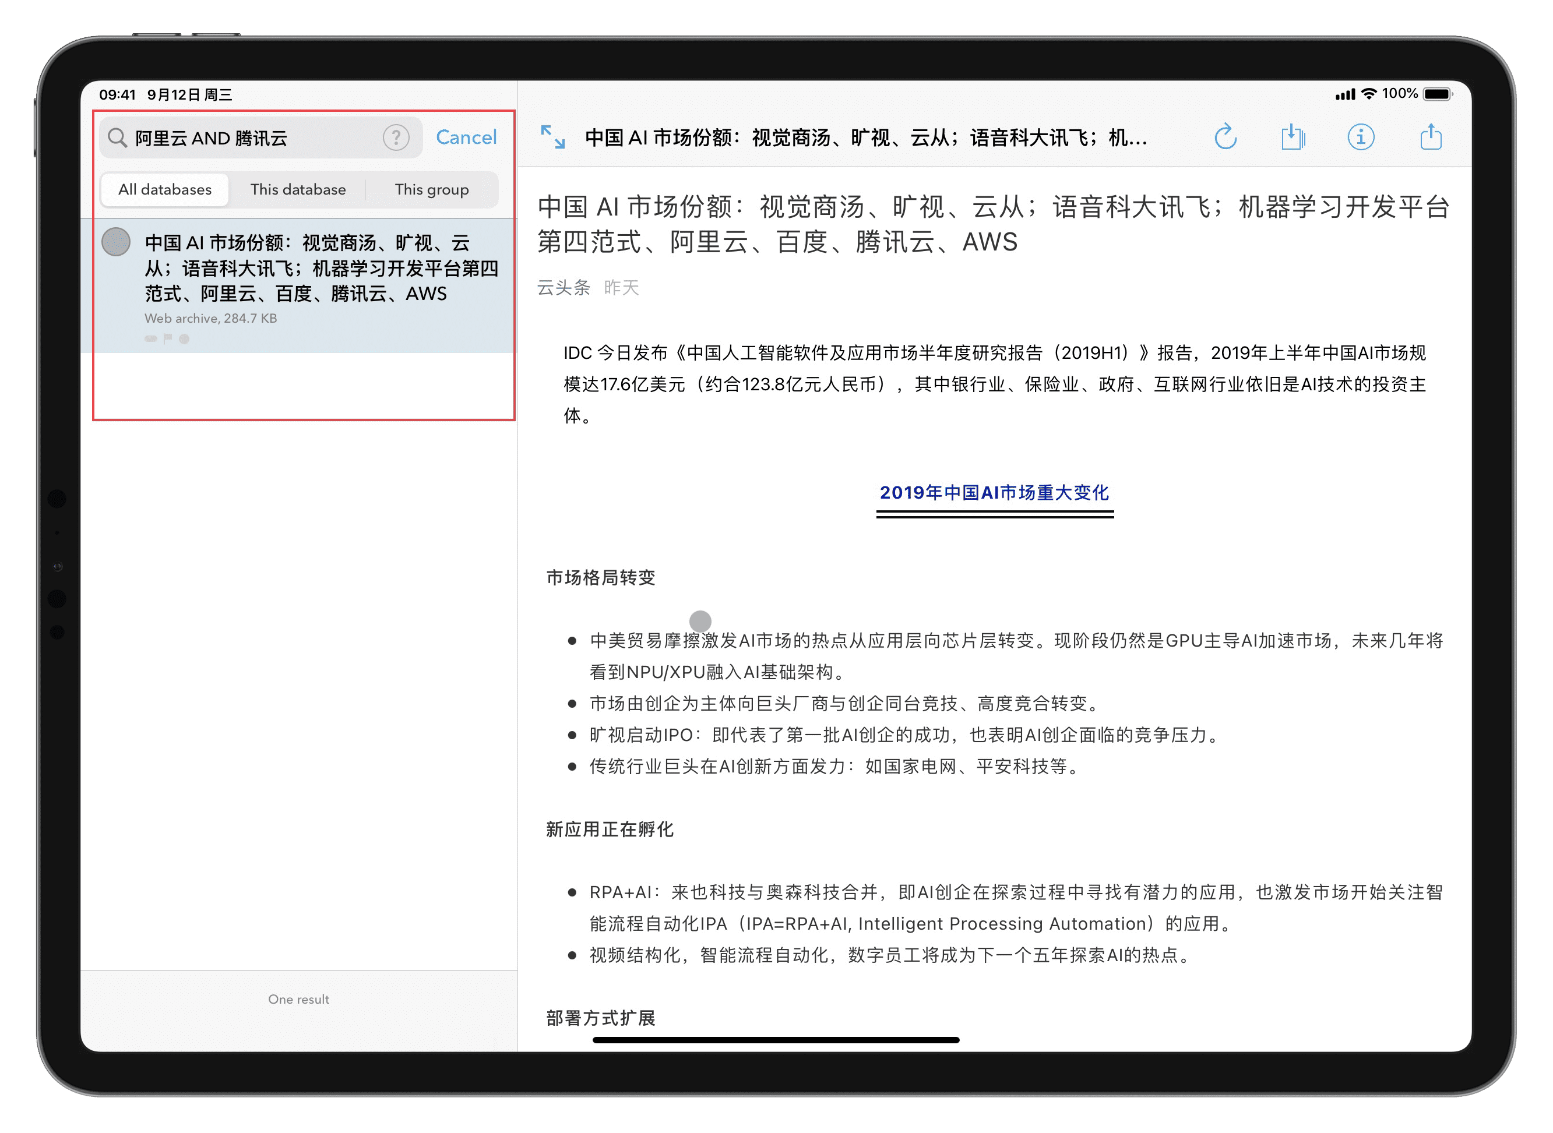Screen dimensions: 1553x1133
Task: Click the bullet about 传统行业巨头
Action: [836, 766]
